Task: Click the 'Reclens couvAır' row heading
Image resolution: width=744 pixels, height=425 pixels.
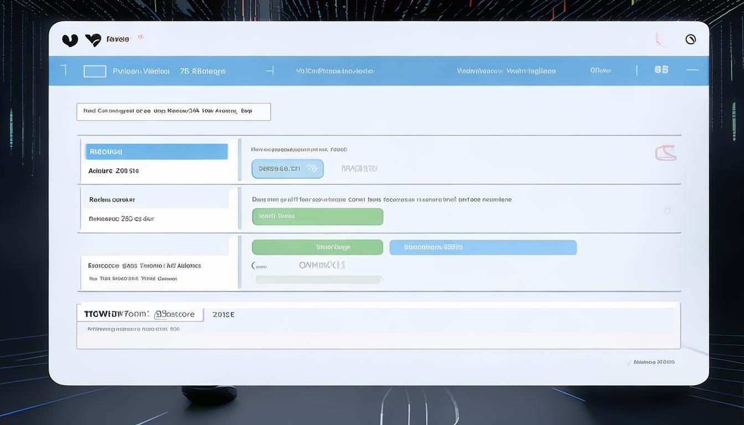Action: coord(112,200)
